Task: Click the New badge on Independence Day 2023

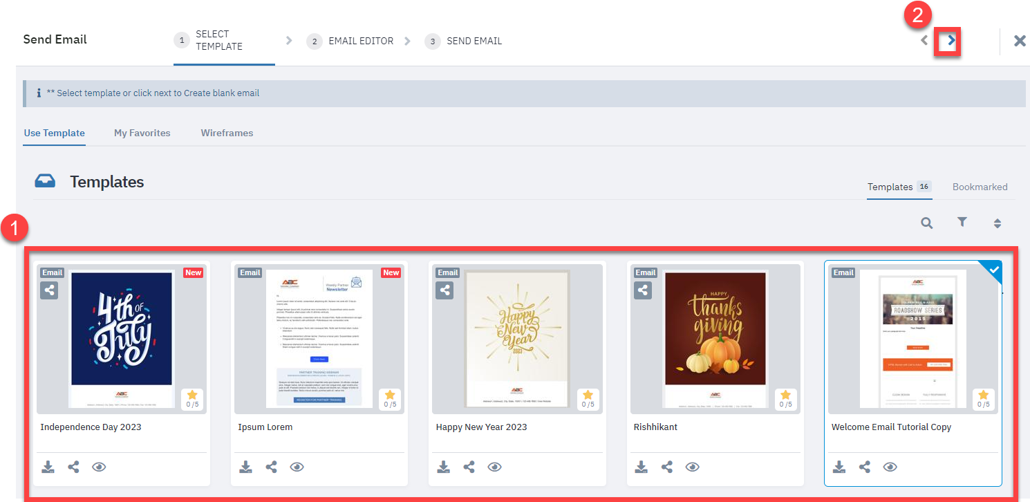Action: pos(194,272)
